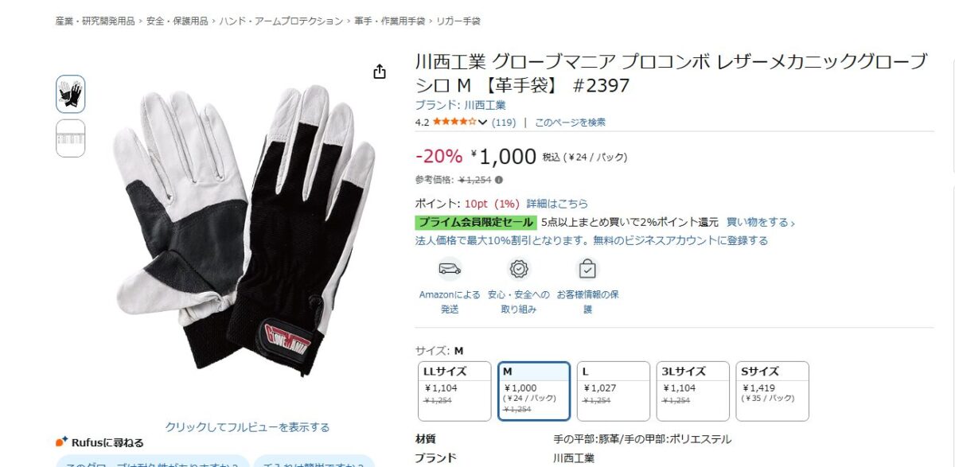Open the ブランド: 川西工業 brand link
The width and height of the screenshot is (955, 467).
pyautogui.click(x=460, y=105)
